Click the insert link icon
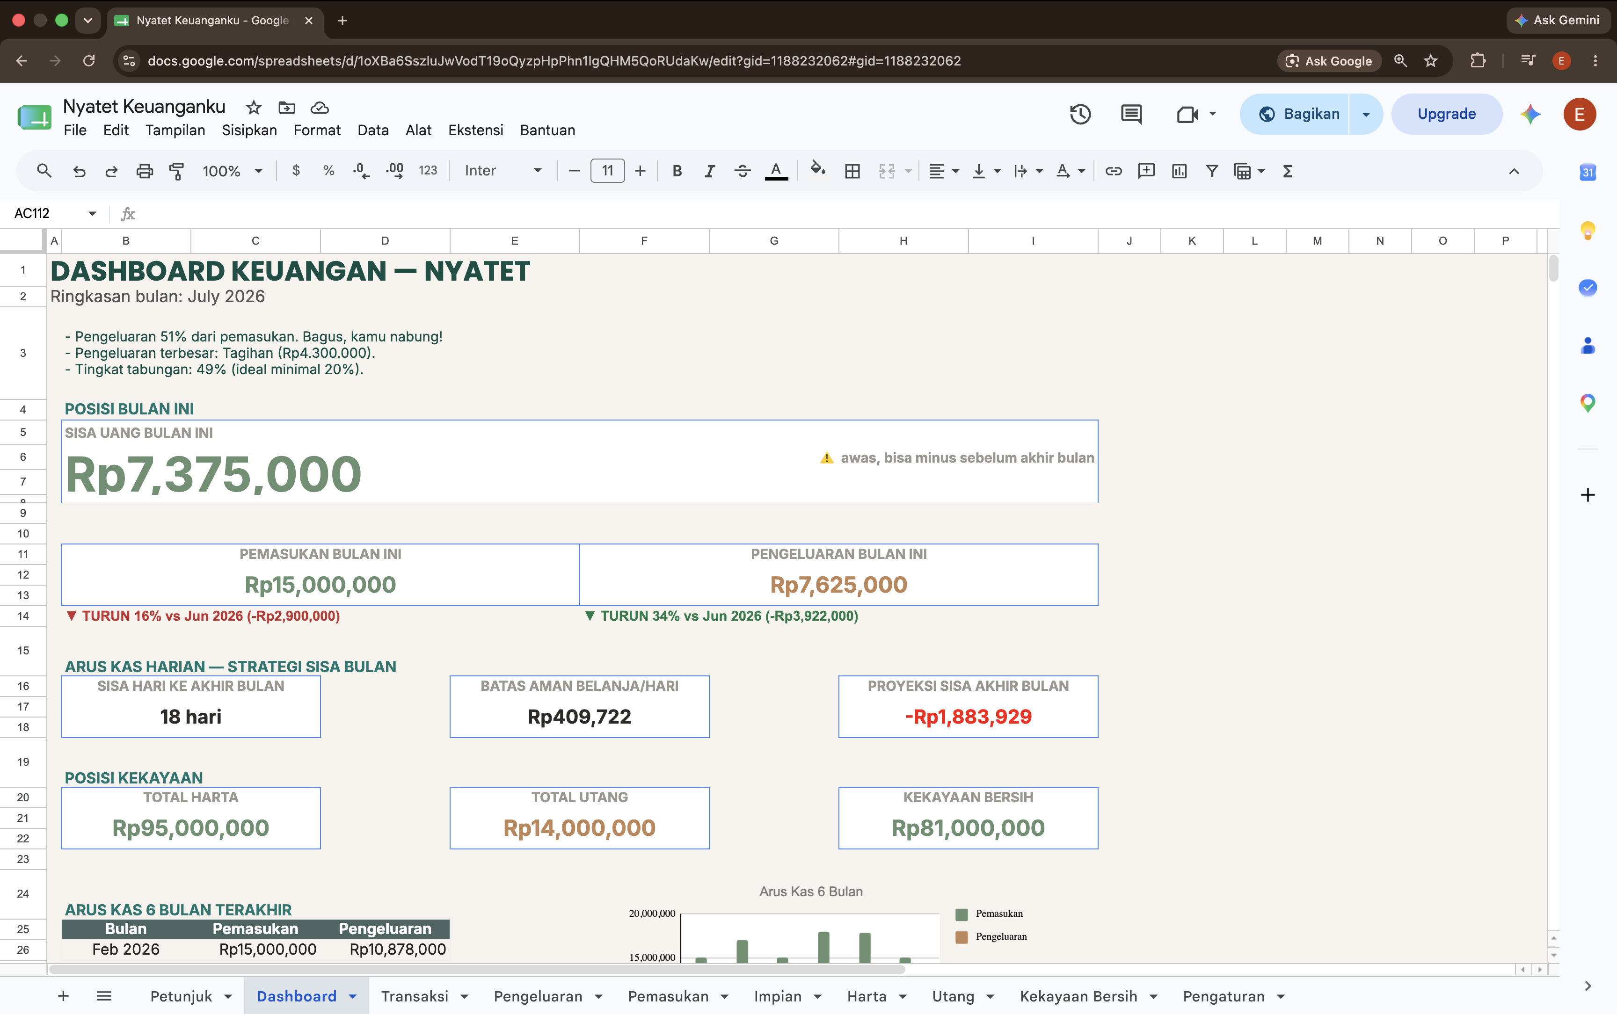This screenshot has width=1617, height=1015. (x=1114, y=171)
